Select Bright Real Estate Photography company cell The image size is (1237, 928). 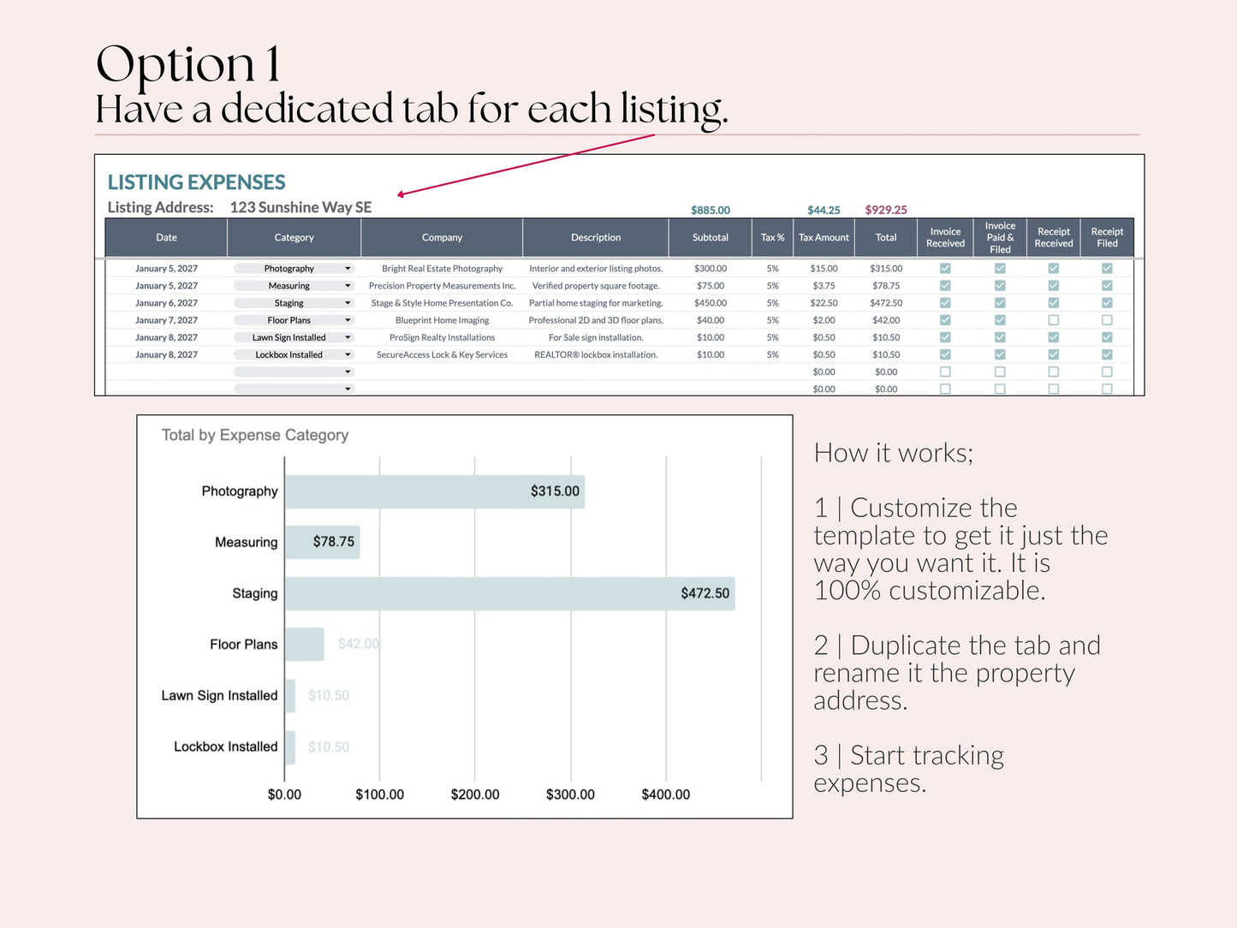[442, 269]
